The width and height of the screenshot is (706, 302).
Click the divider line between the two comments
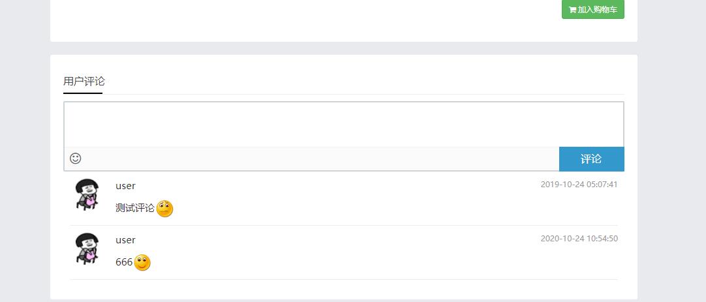343,225
